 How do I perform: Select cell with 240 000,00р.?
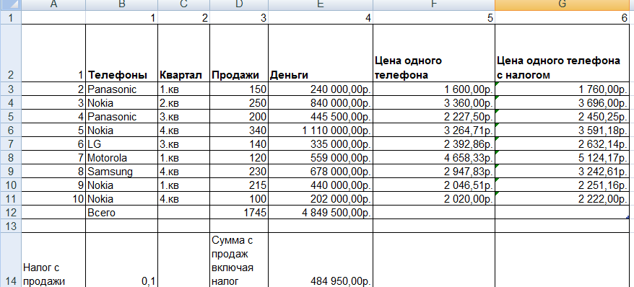[321, 89]
